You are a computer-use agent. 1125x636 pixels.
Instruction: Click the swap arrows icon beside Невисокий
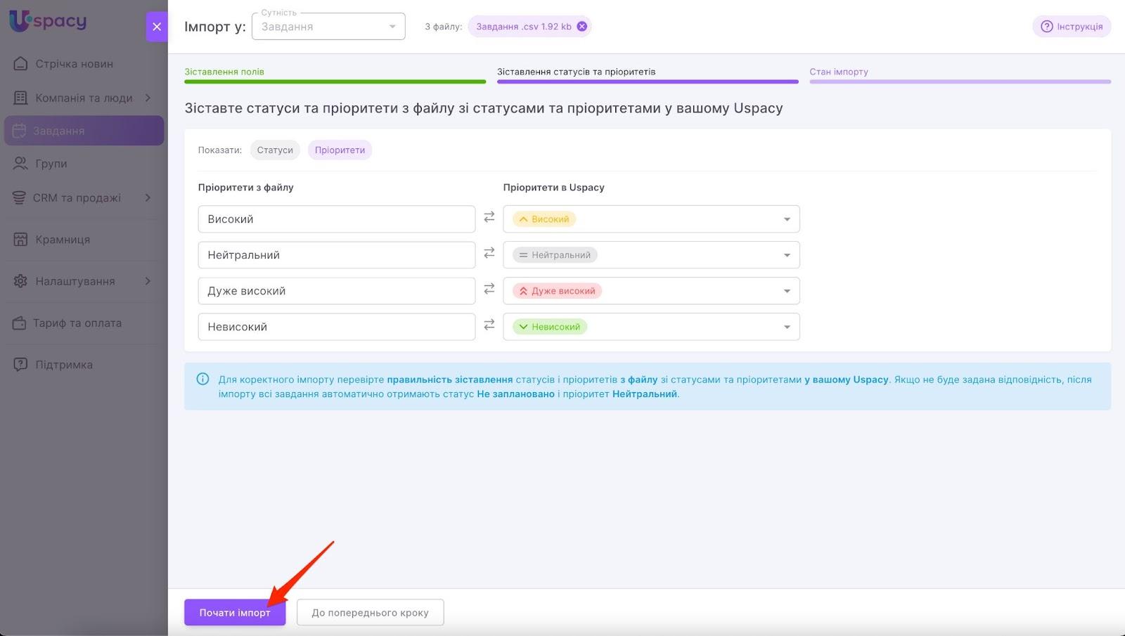[489, 326]
